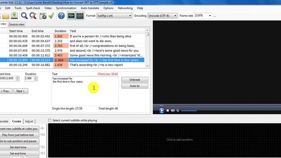
Task: Select row 'If you're a person who likes being alive'
Action: [x=72, y=36]
